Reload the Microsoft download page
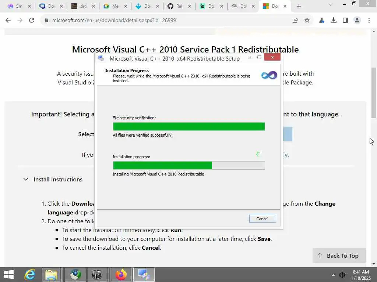This screenshot has width=377, height=282. 32,21
